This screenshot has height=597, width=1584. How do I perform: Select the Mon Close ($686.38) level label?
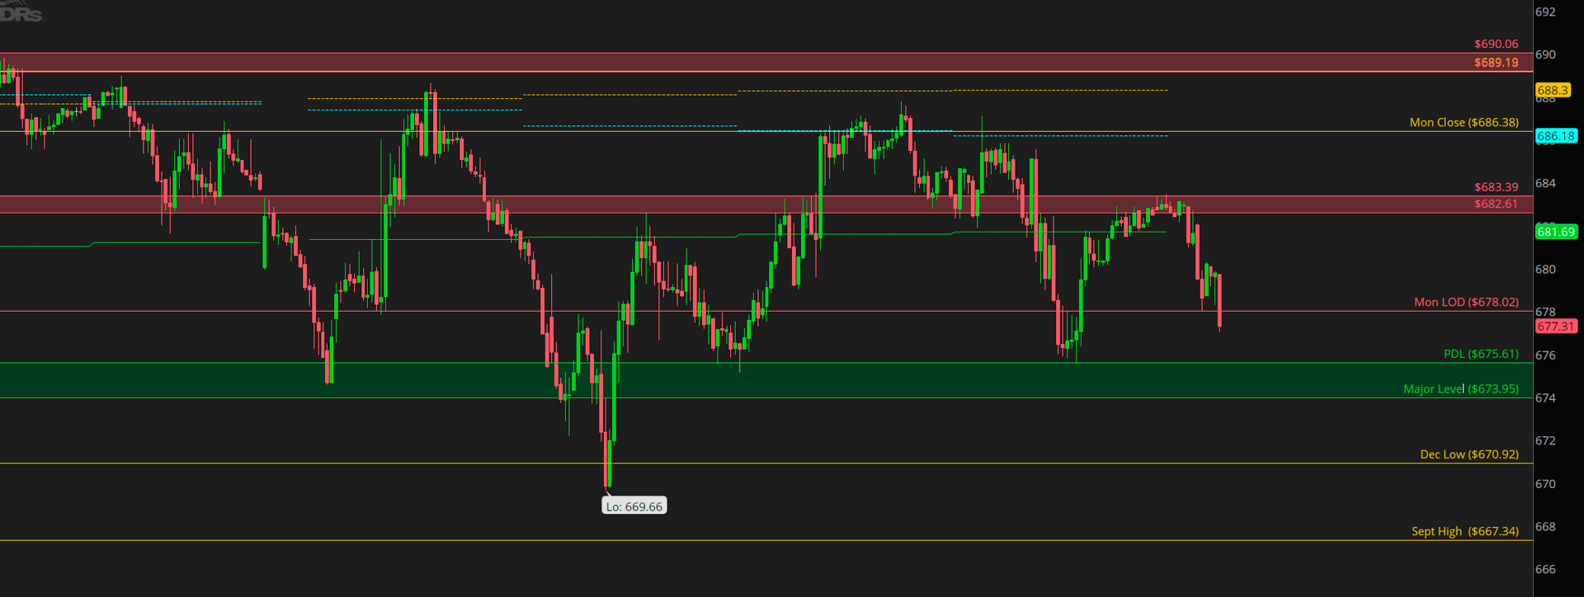coord(1464,122)
